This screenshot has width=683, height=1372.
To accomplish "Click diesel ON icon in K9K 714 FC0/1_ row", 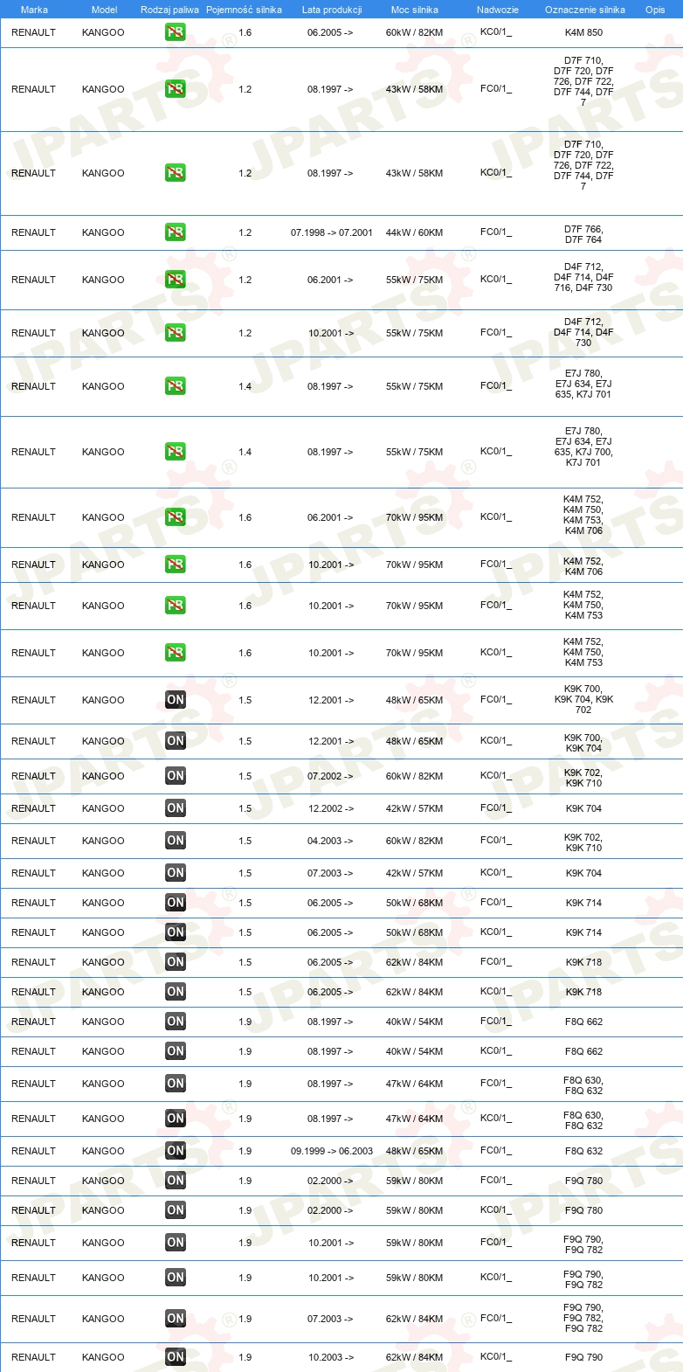I will pyautogui.click(x=176, y=903).
